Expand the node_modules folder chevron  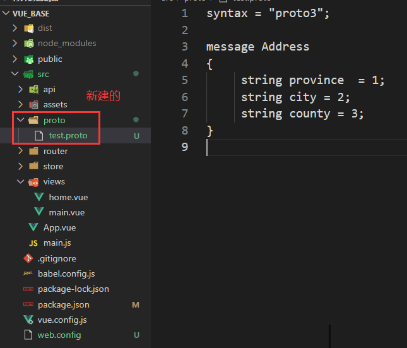[x=15, y=43]
